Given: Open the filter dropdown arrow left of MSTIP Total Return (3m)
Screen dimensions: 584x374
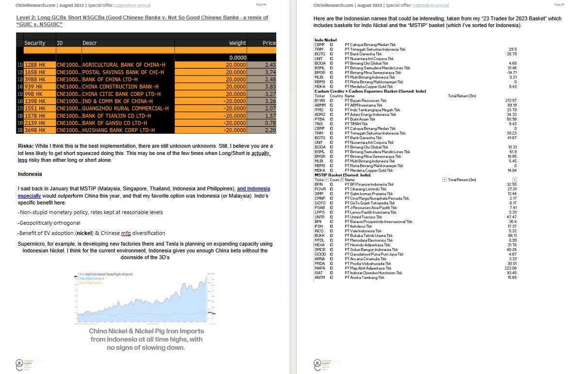Looking at the screenshot, I should [x=444, y=180].
